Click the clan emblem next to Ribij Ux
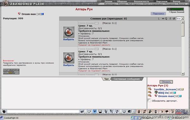 click(156, 93)
